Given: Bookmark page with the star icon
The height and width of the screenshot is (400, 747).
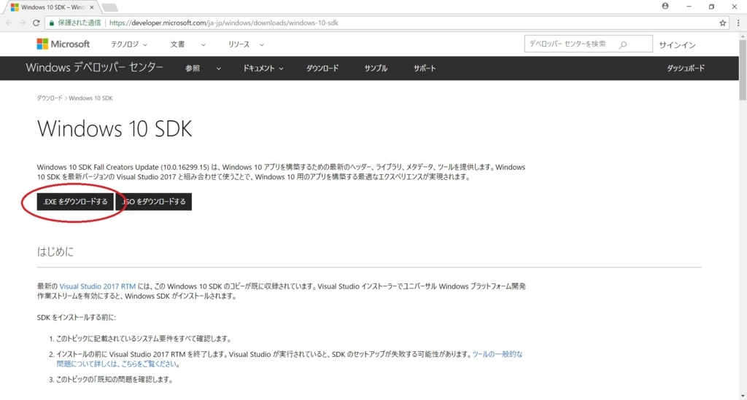Looking at the screenshot, I should pos(723,23).
